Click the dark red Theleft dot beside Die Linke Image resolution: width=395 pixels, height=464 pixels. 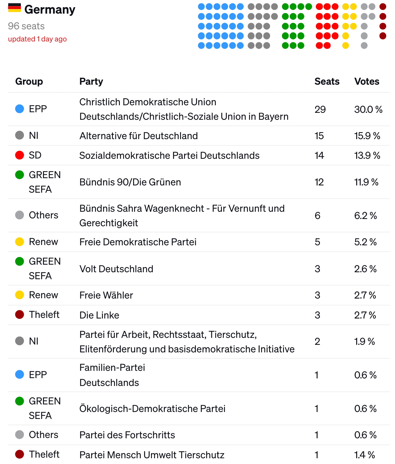(x=20, y=315)
